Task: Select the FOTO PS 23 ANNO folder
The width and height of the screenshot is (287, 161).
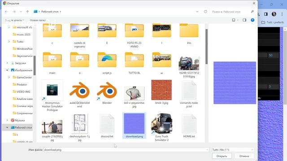Action: pos(134,36)
